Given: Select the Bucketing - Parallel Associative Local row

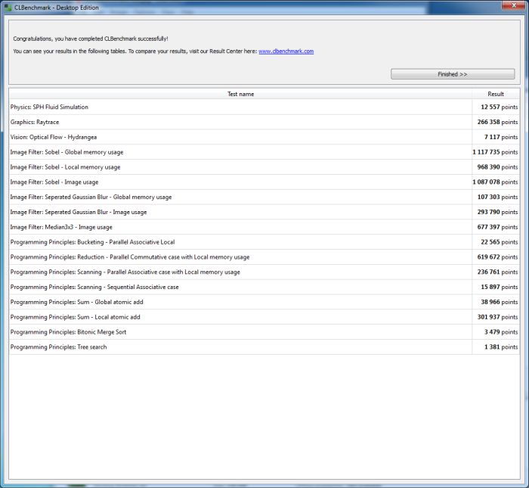Looking at the screenshot, I should [264, 242].
